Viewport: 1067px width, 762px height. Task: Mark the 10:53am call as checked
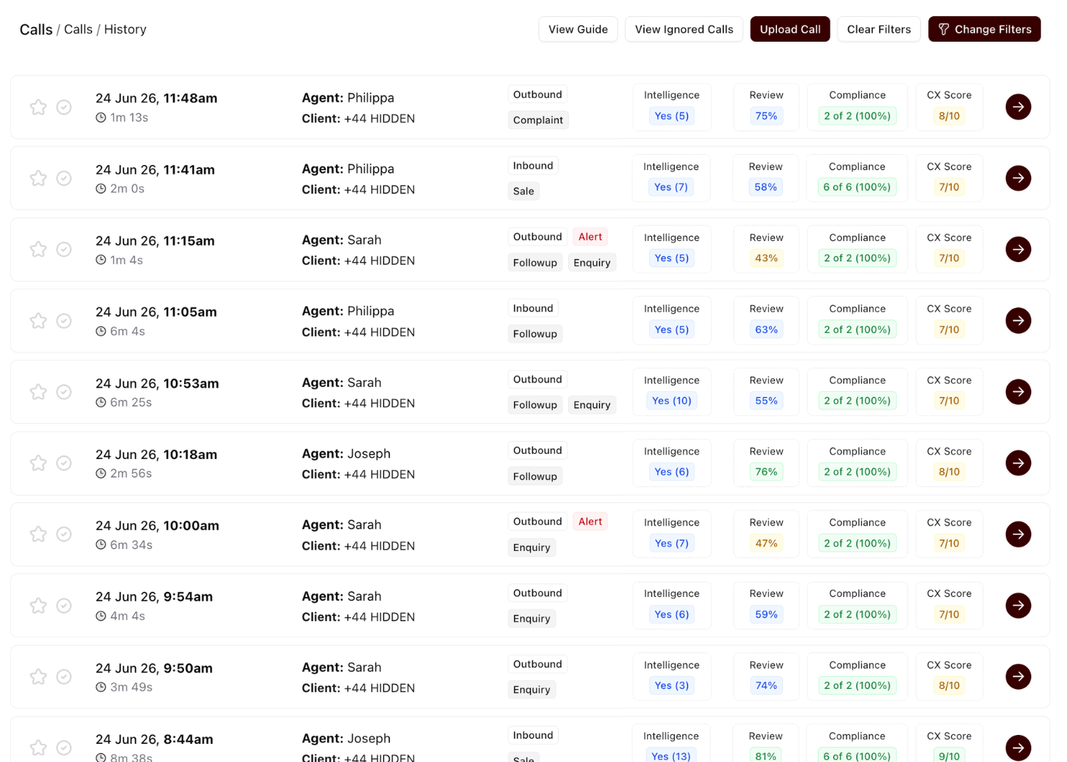pyautogui.click(x=64, y=392)
